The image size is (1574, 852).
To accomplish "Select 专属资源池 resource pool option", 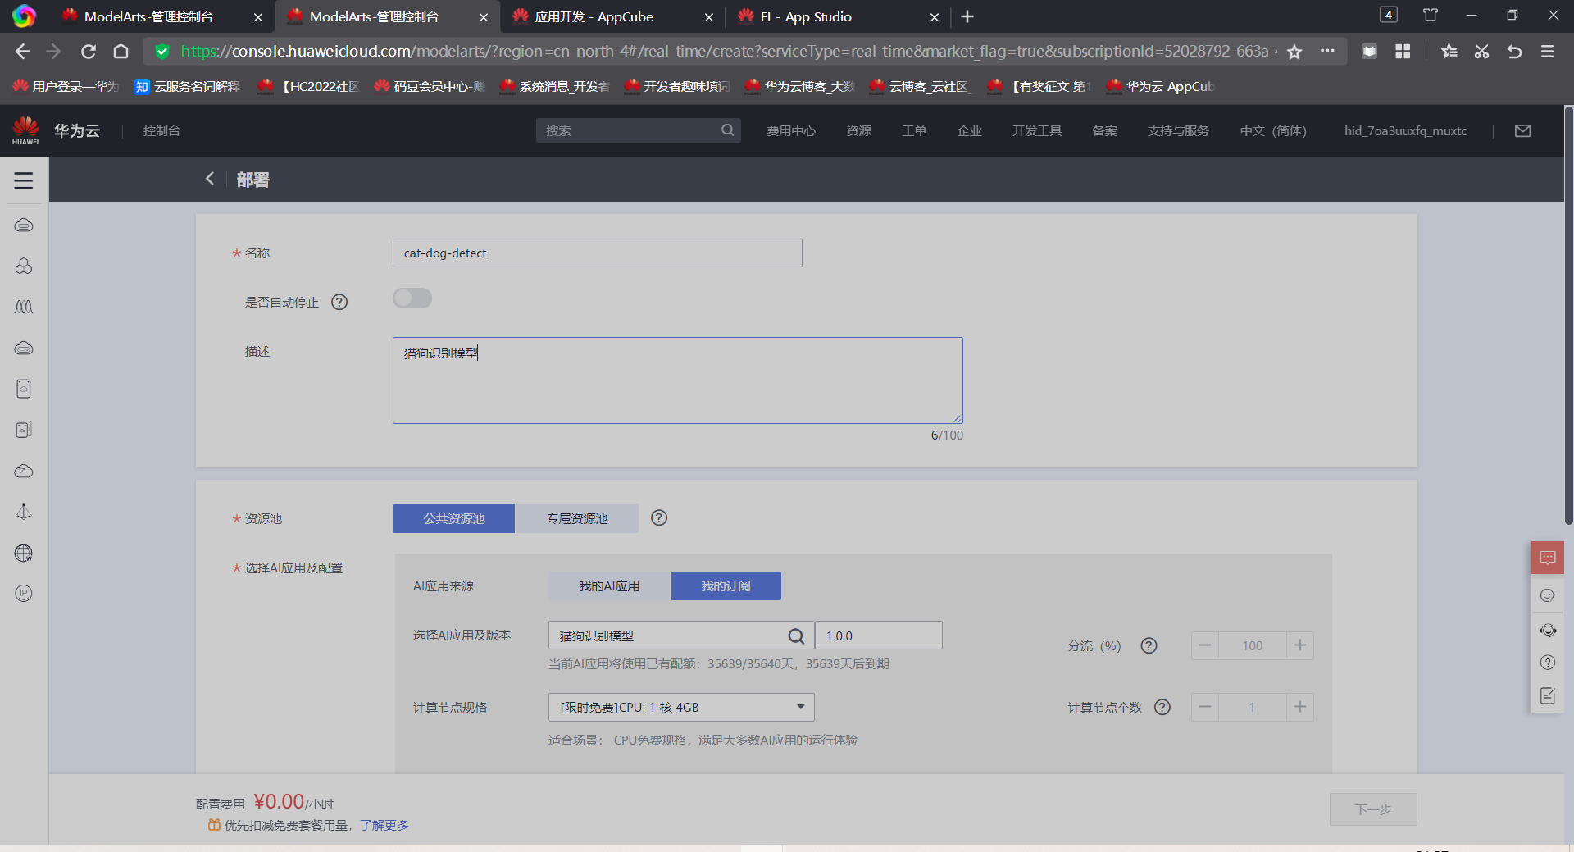I will click(x=577, y=519).
